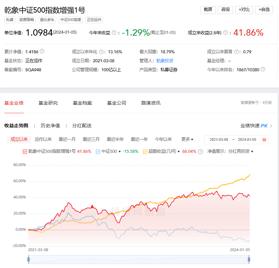Click help icon beside 累计净值 1.4186
This screenshot has width=279, height=268.
click(42, 52)
